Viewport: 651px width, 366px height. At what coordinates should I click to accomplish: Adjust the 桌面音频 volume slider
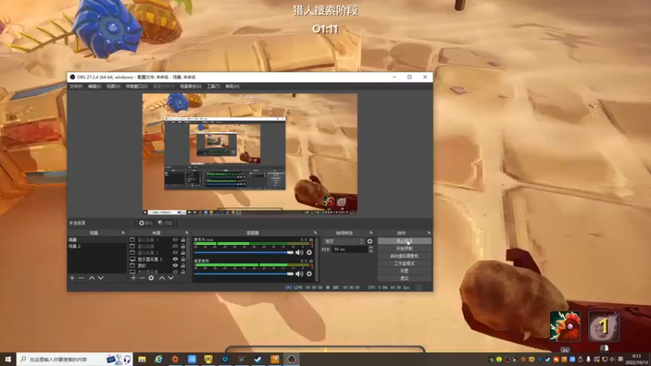coord(243,274)
